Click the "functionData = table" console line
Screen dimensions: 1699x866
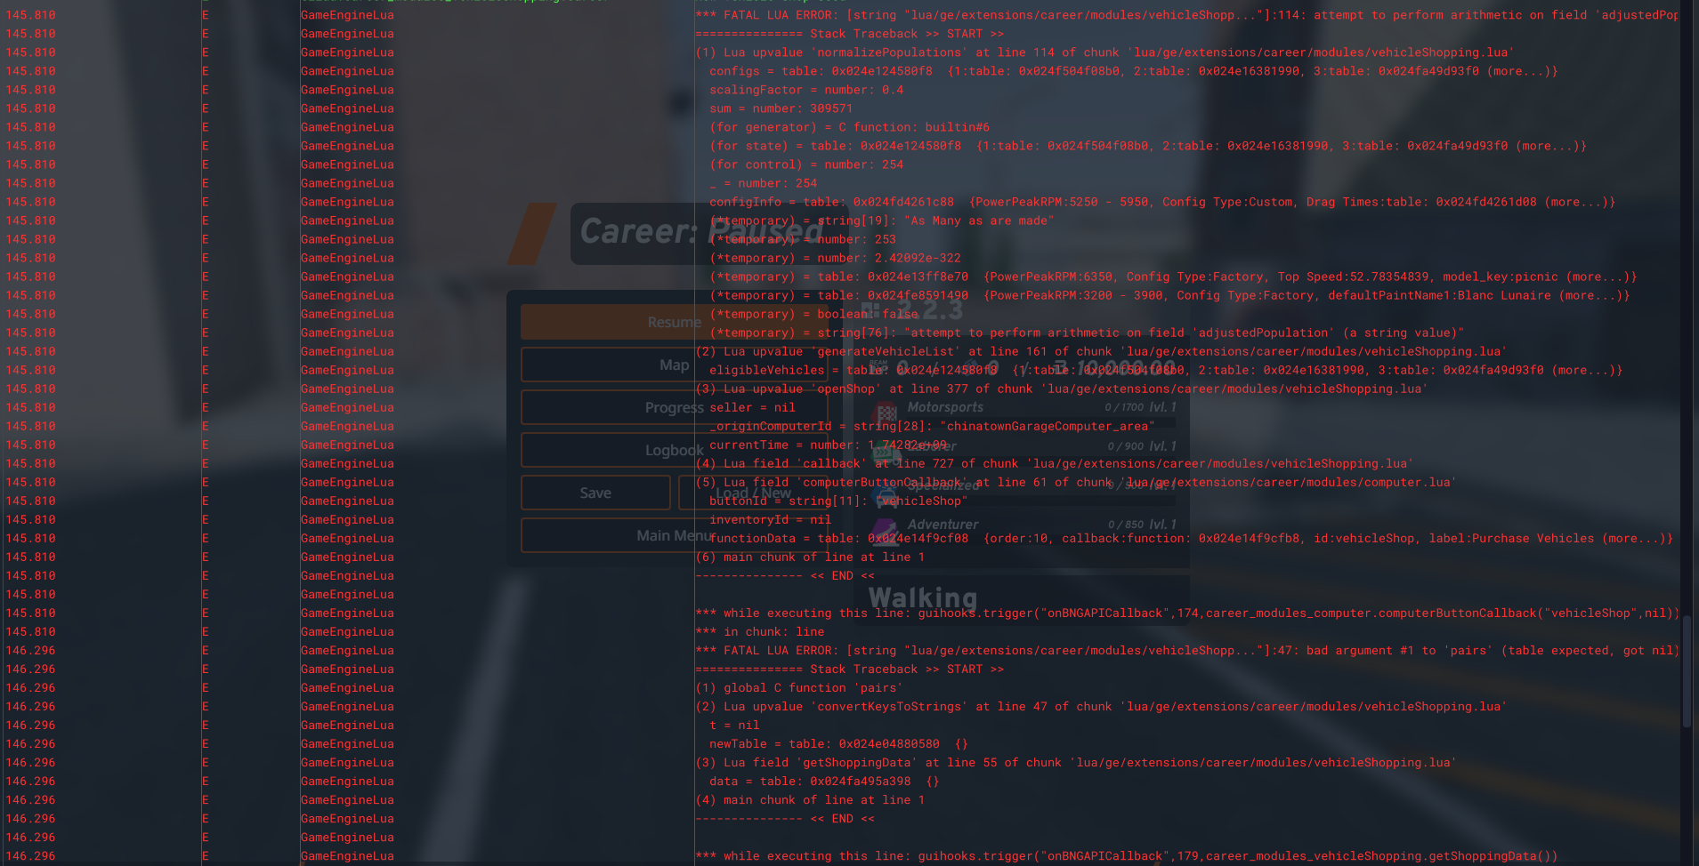coord(1191,538)
